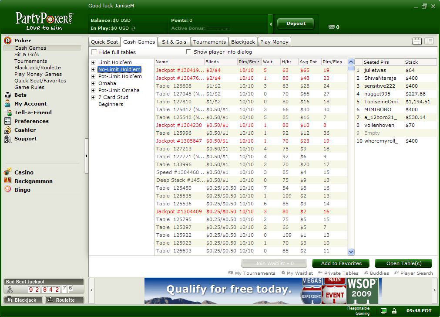Open the Sit & Go's tab

[x=174, y=41]
